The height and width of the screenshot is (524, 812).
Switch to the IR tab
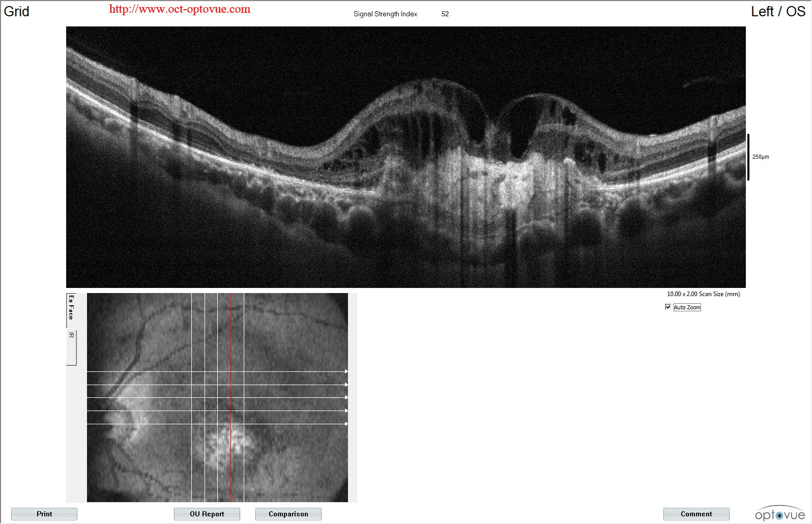[71, 347]
